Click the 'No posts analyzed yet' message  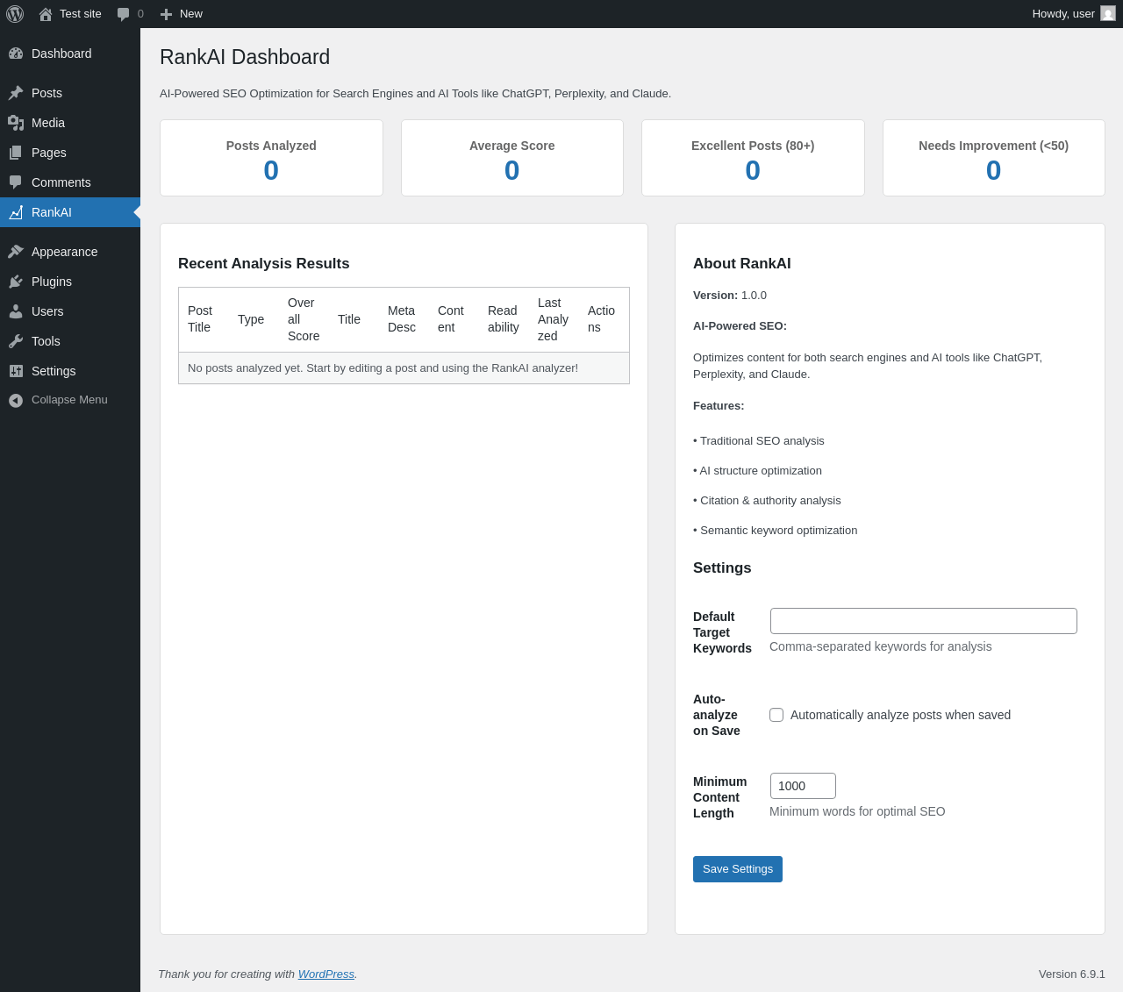tap(383, 368)
